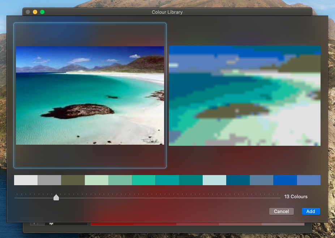Click the colour count slider thumb
The width and height of the screenshot is (335, 238).
(56, 197)
